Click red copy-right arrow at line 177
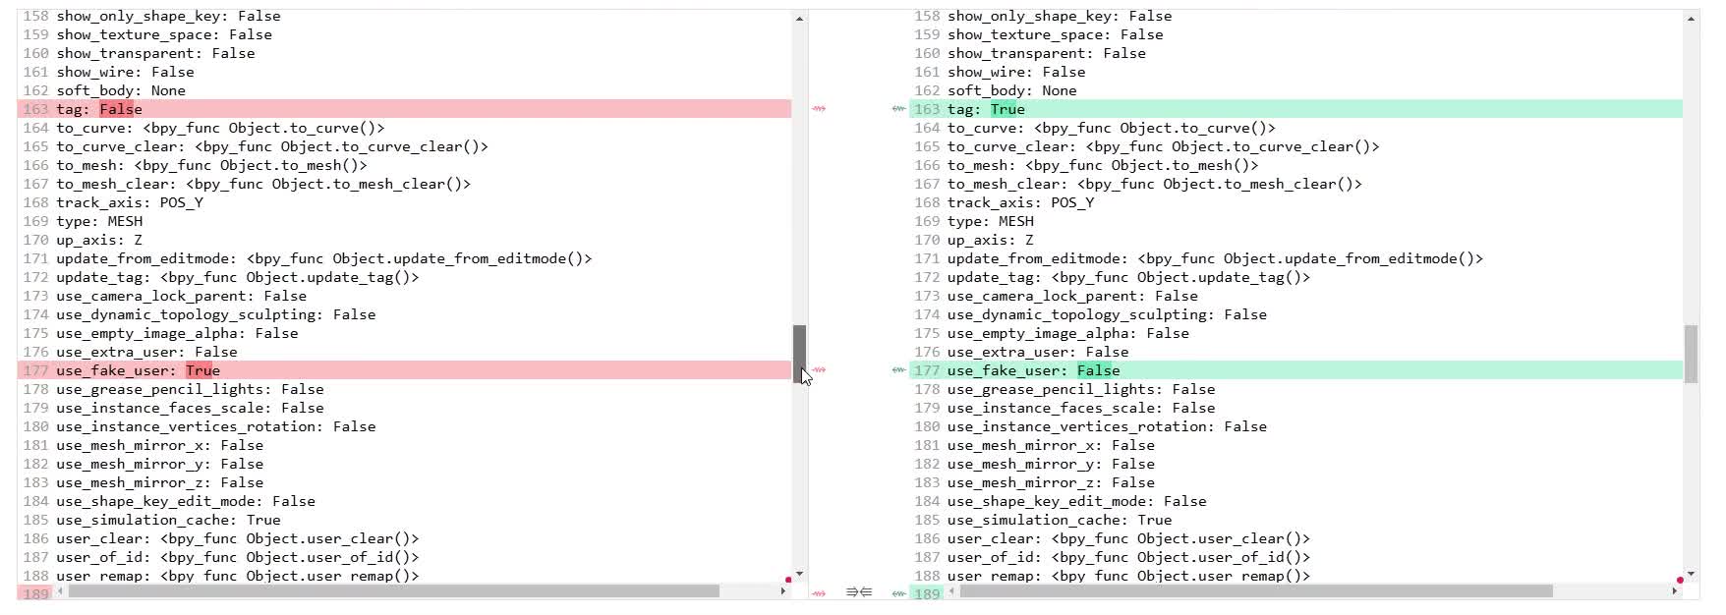The image size is (1726, 615). [819, 370]
